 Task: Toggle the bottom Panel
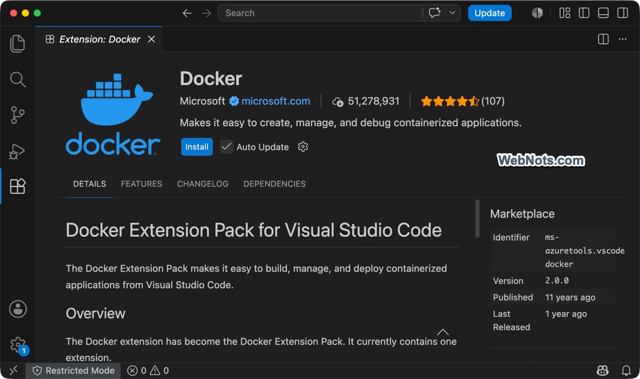pyautogui.click(x=603, y=13)
